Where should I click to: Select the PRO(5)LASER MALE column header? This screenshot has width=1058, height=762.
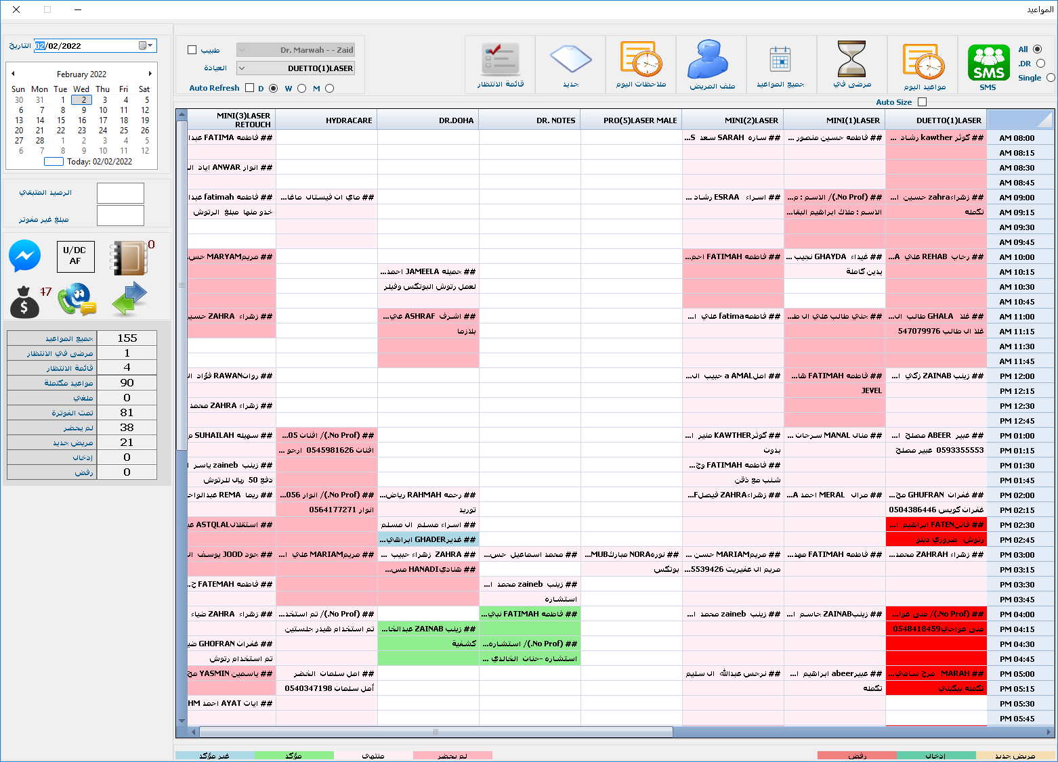coord(631,120)
